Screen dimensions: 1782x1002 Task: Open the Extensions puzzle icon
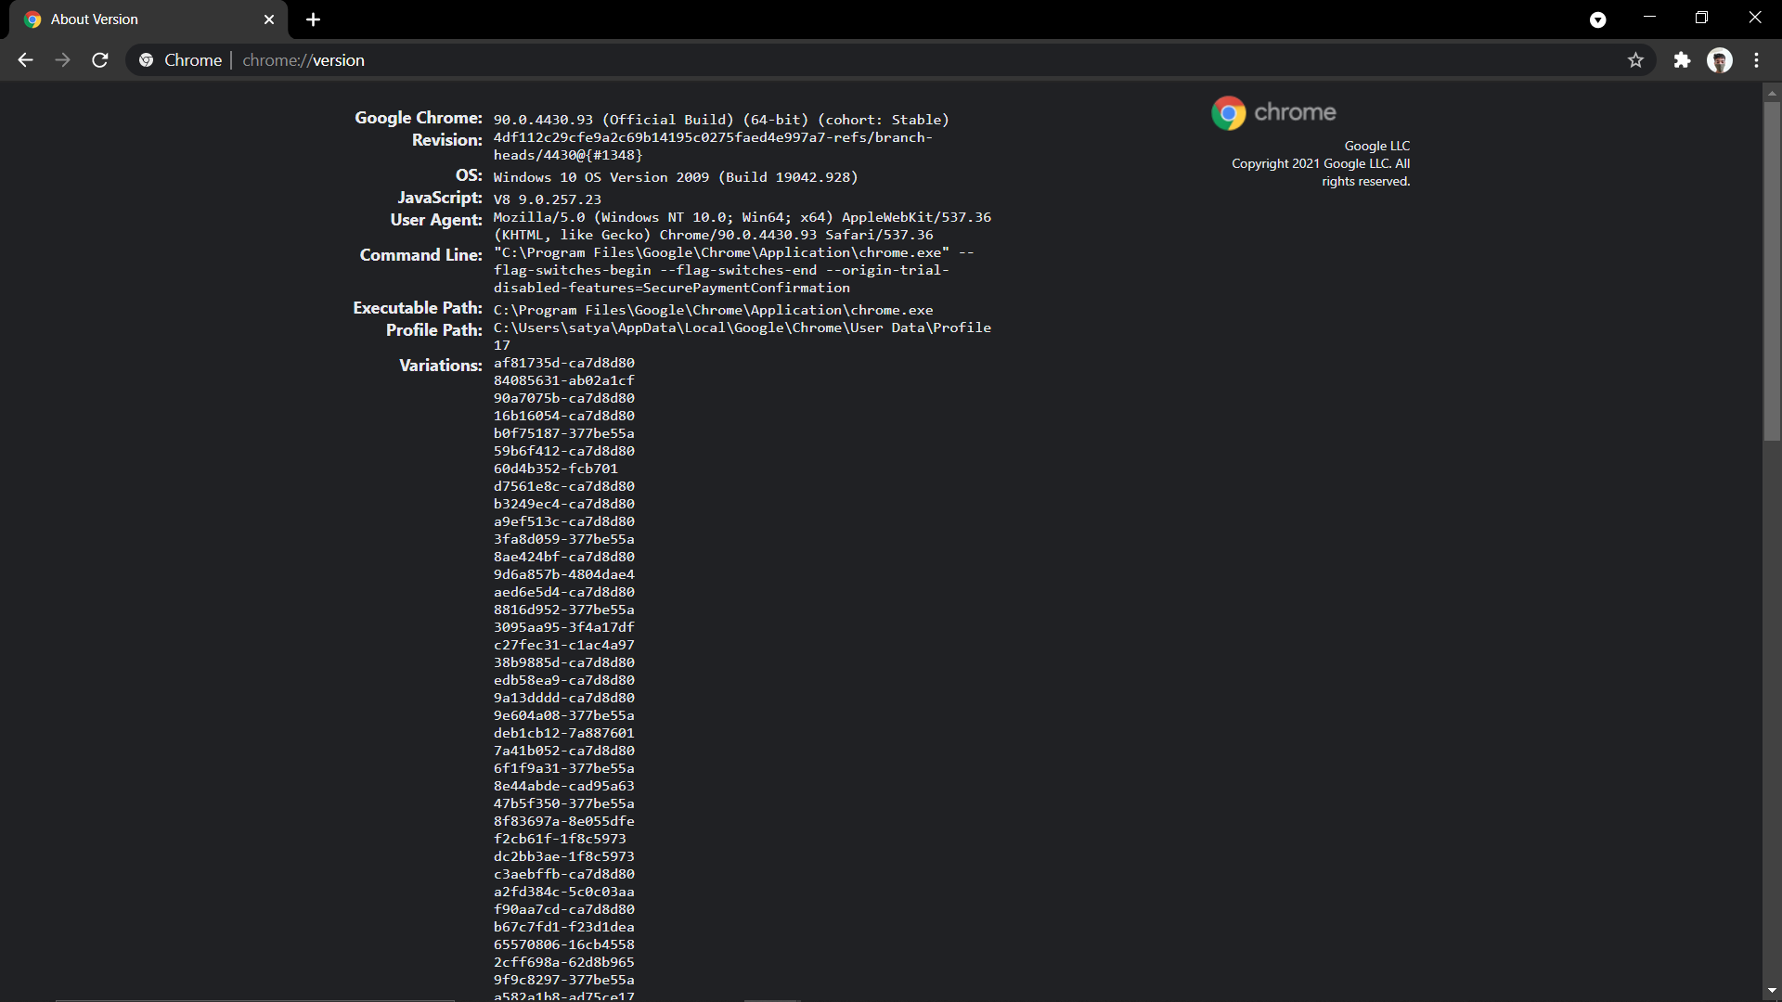tap(1682, 60)
